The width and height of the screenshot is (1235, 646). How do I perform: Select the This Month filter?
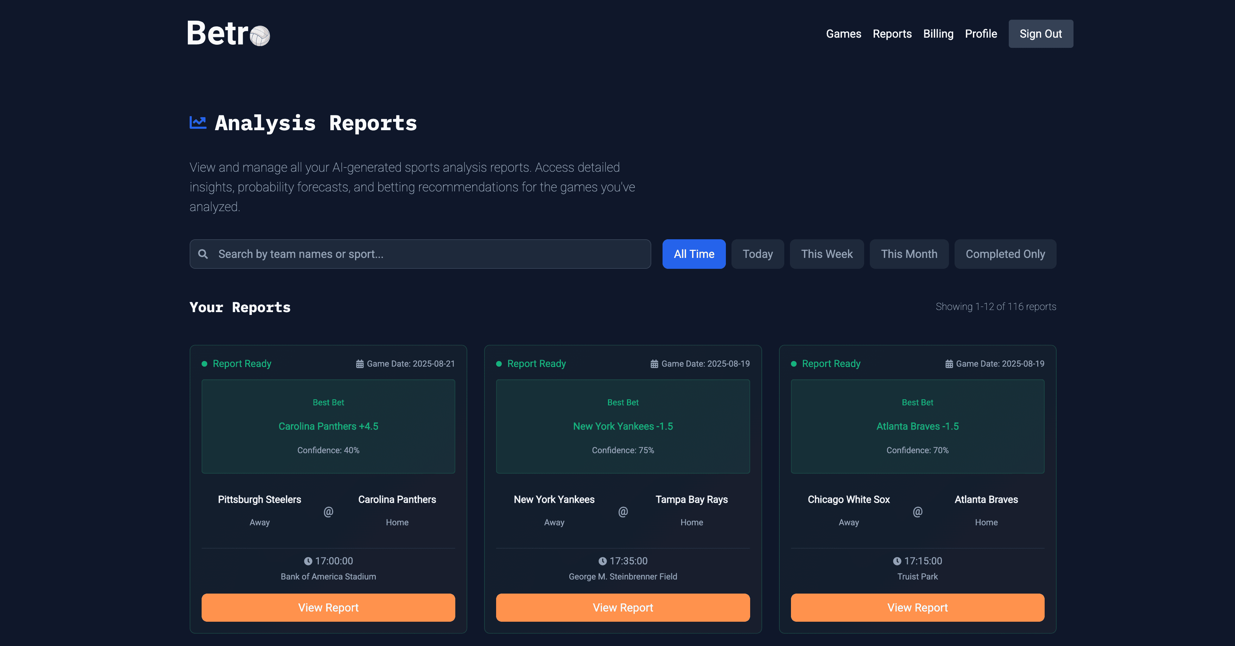pyautogui.click(x=909, y=254)
